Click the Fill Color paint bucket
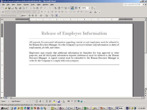The height and width of the screenshot is (110, 147). [54, 101]
